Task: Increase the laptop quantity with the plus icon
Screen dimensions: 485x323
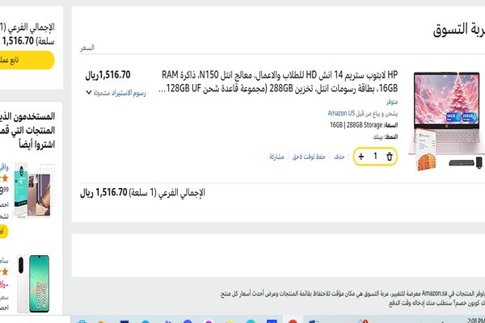Action: coord(361,157)
